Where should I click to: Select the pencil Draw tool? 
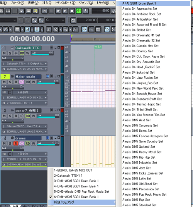[x=5, y=29]
